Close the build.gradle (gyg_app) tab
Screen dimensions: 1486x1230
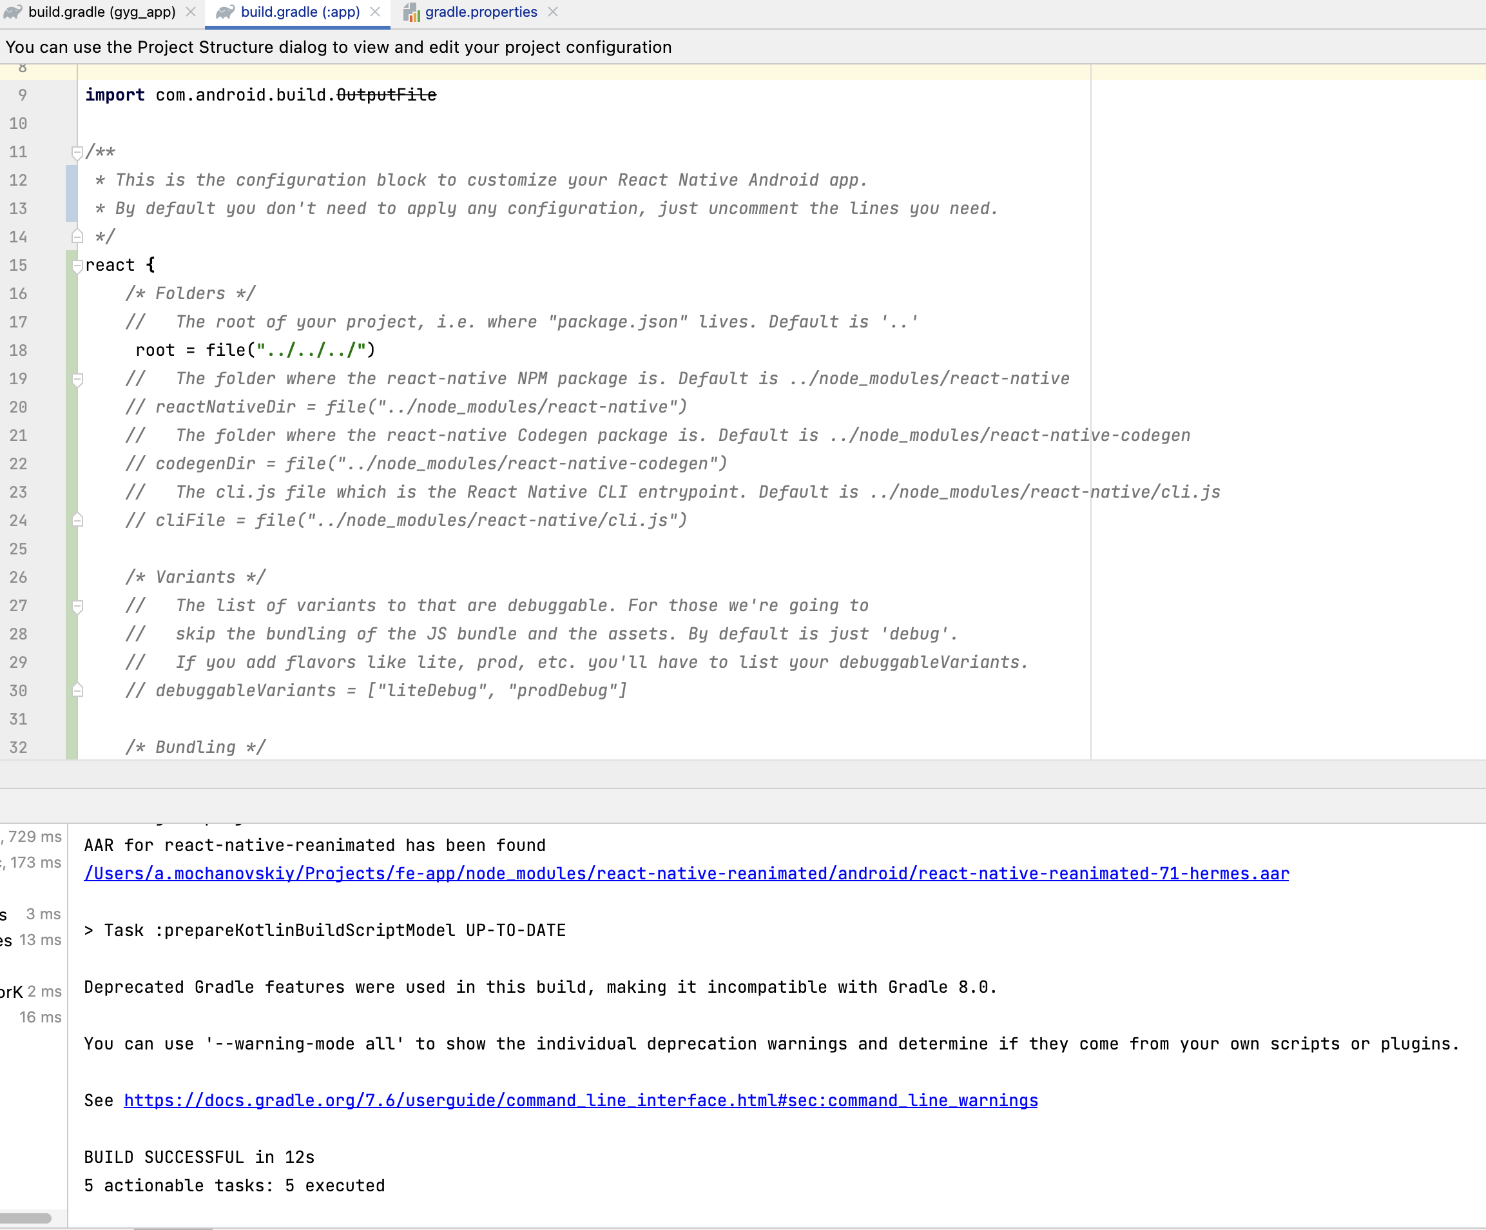(x=190, y=12)
